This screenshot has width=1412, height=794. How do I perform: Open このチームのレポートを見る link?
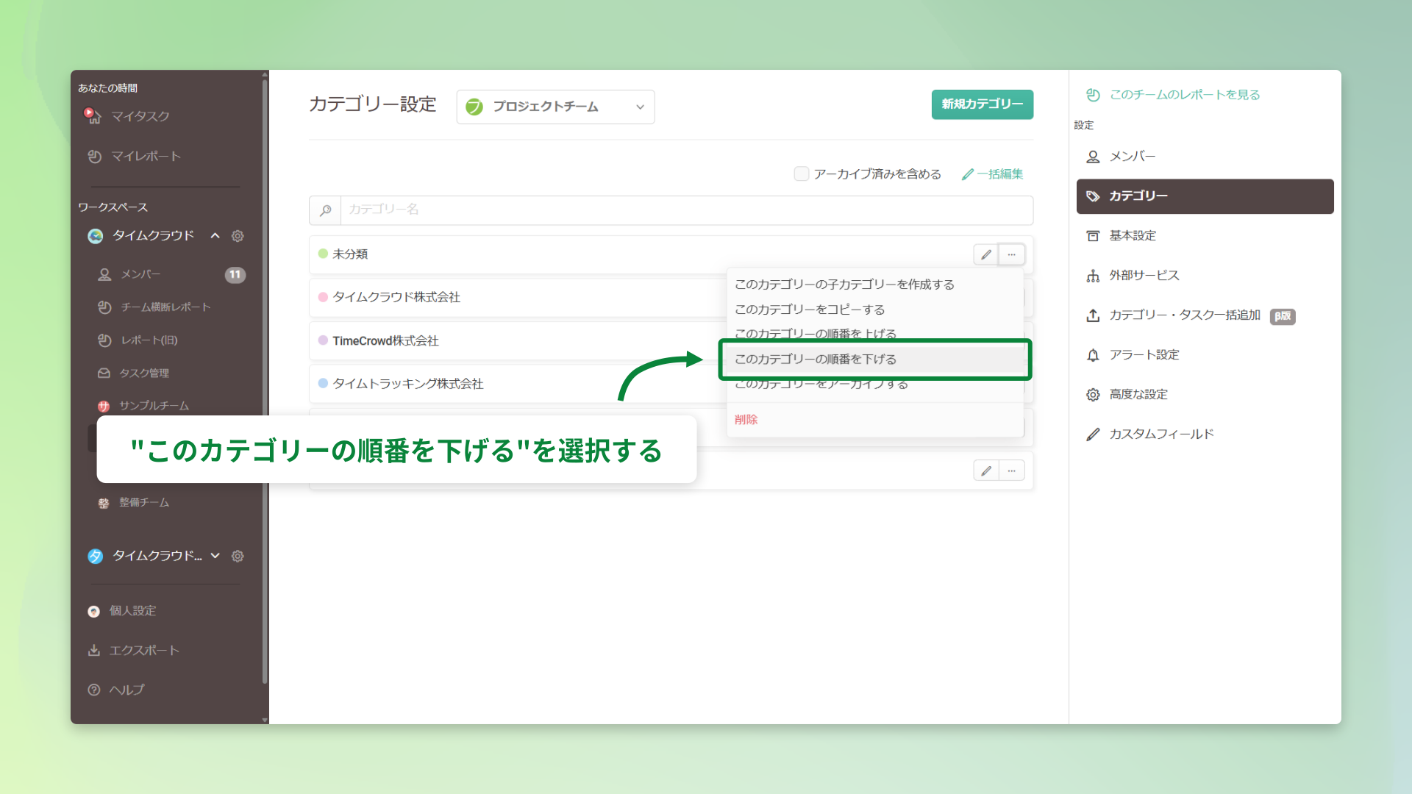pyautogui.click(x=1184, y=95)
